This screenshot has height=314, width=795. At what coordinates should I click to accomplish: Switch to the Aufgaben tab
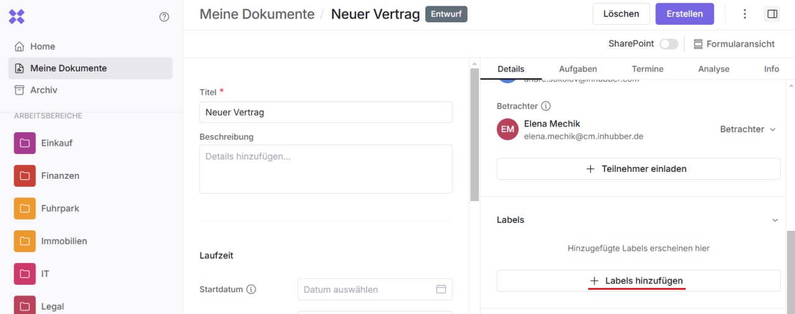578,69
